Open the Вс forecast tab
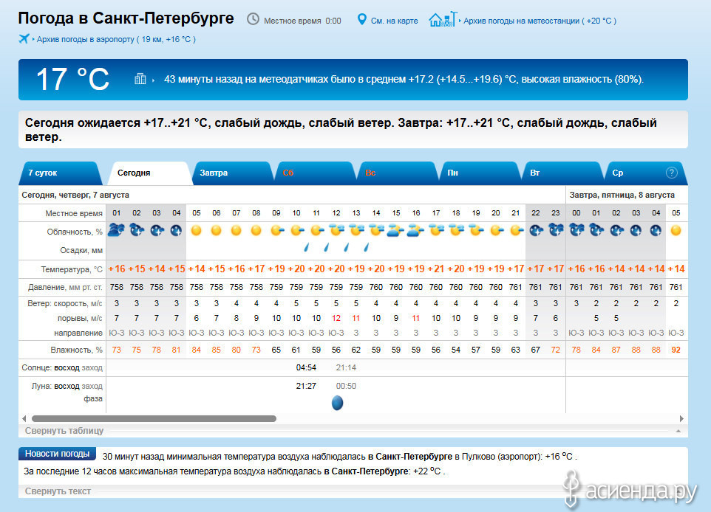Screen dimensions: 711x512 click(398, 173)
